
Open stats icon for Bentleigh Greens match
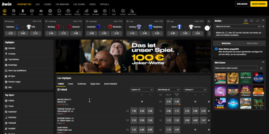point(127,120)
